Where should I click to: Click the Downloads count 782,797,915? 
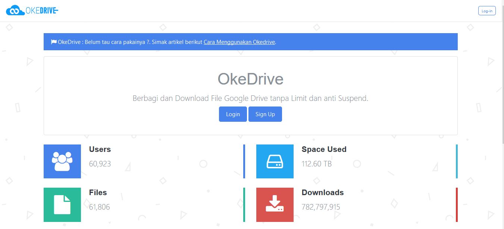(x=321, y=207)
